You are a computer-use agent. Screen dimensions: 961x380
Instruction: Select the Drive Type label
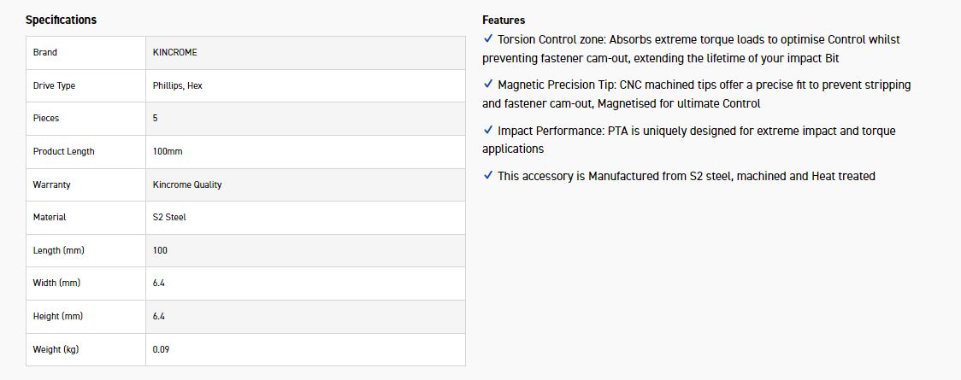54,85
